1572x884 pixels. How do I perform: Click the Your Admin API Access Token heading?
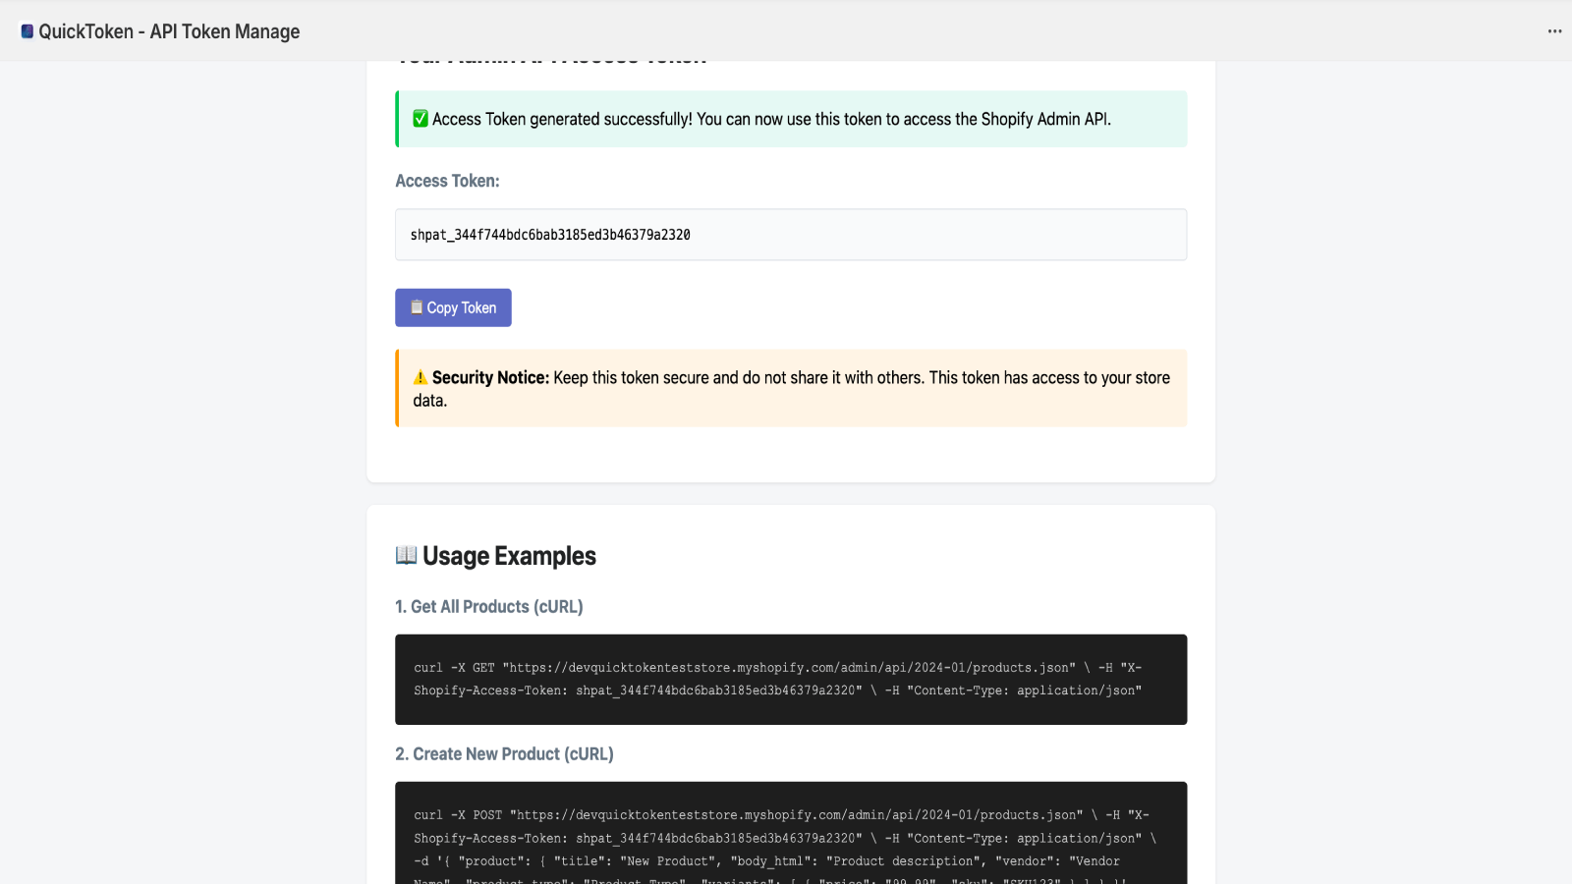click(x=550, y=56)
